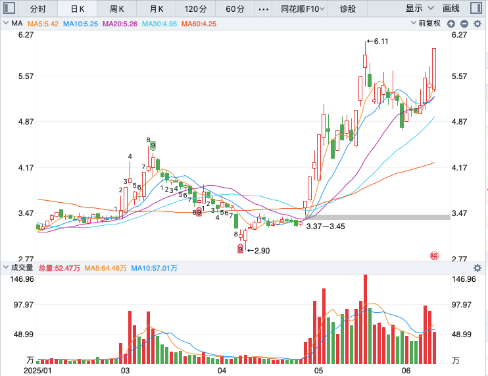The height and width of the screenshot is (376, 488).
Task: Activate the 画线 drawing tools
Action: 451,9
